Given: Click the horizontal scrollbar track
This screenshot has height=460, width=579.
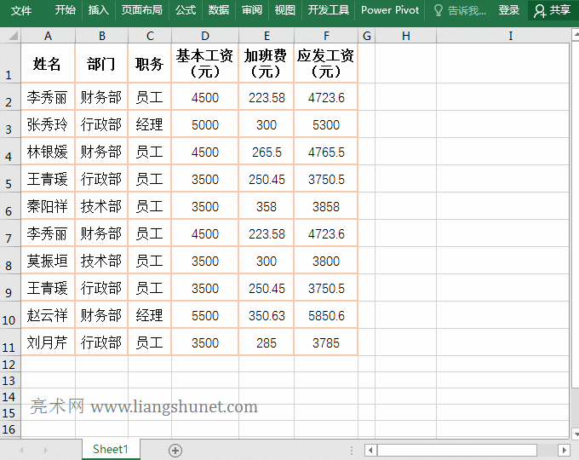Looking at the screenshot, I should point(547,450).
